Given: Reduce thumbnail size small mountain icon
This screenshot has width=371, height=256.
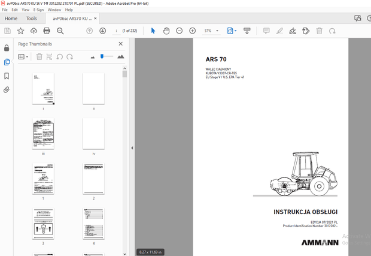Looking at the screenshot, I should click(x=93, y=57).
